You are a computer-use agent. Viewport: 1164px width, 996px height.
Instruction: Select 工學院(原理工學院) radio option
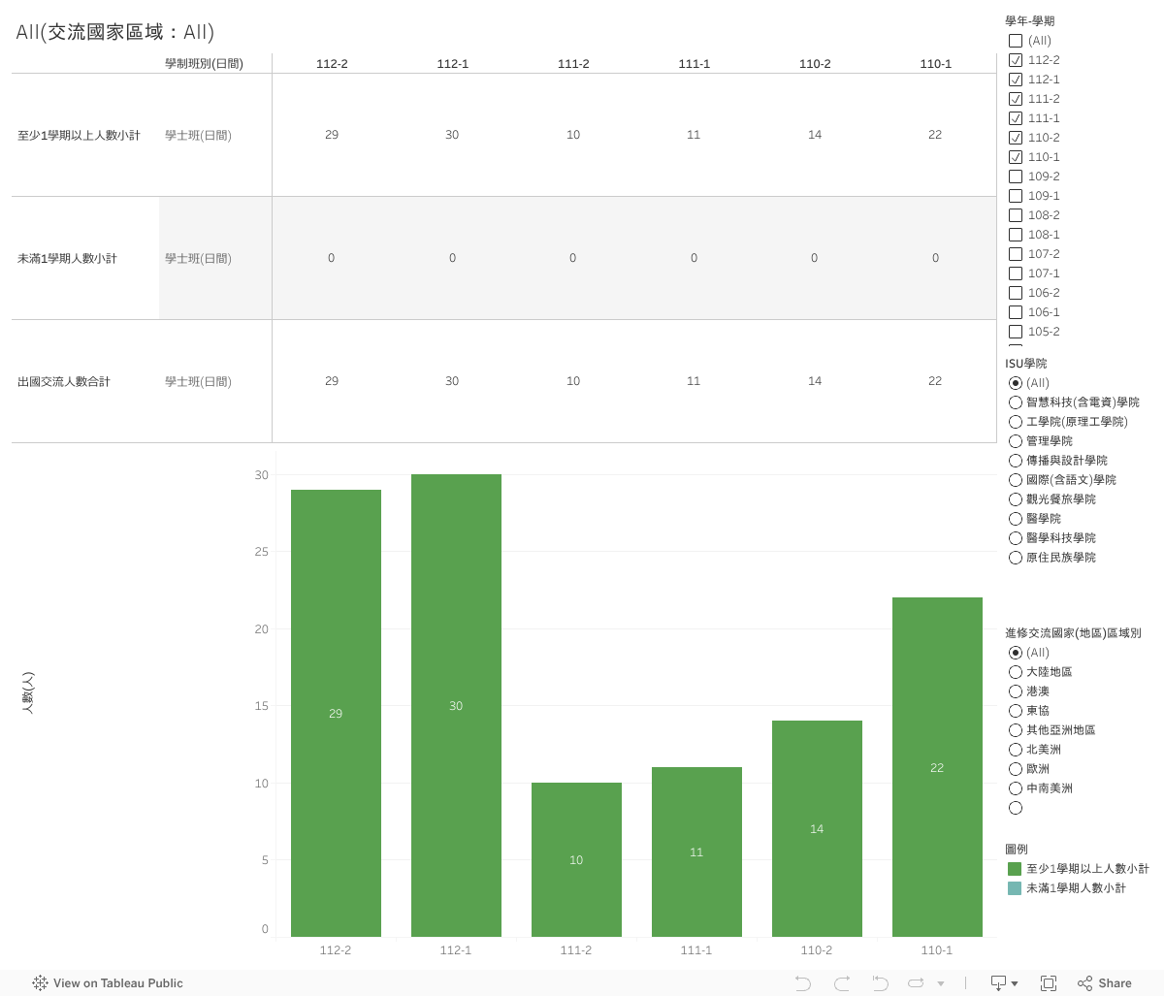coord(1016,422)
